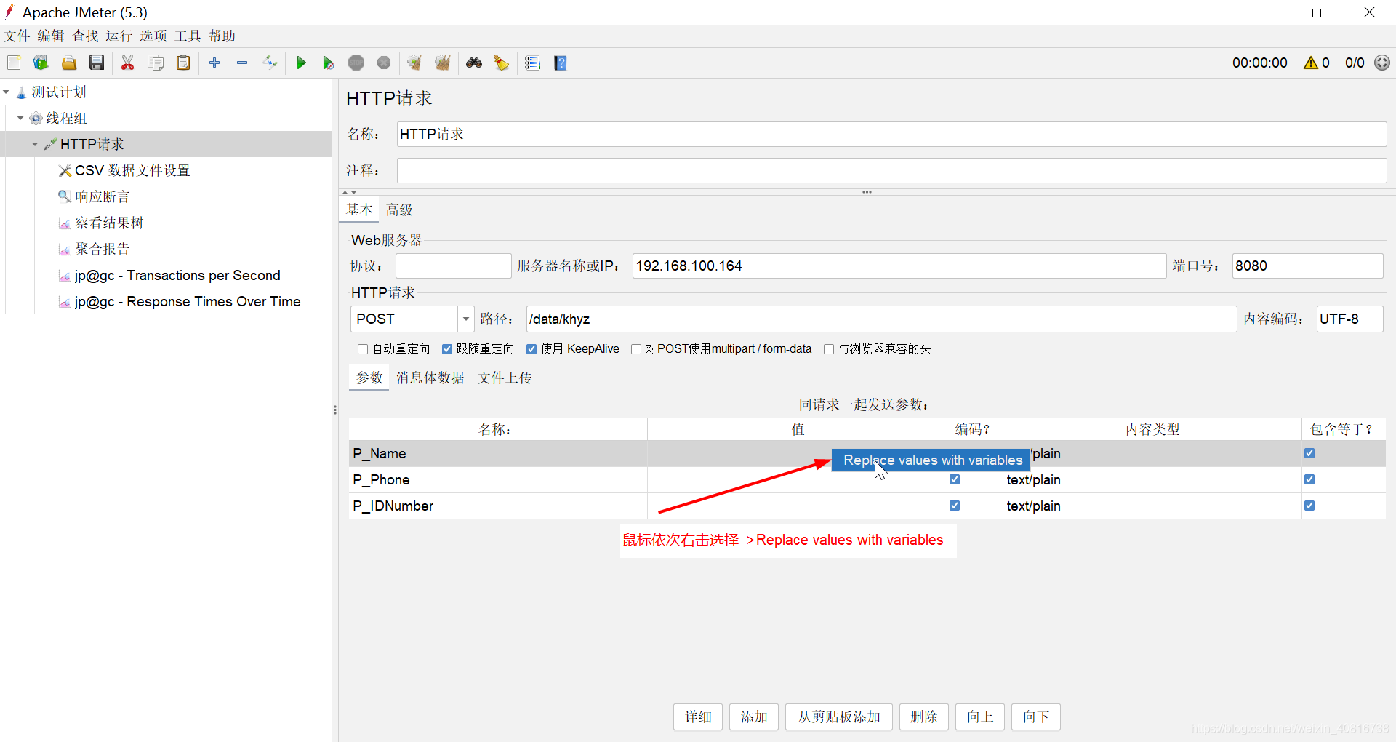Viewport: 1396px width, 742px height.
Task: Open the templates icon
Action: coord(41,63)
